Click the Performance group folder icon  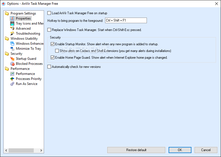(x=7, y=69)
